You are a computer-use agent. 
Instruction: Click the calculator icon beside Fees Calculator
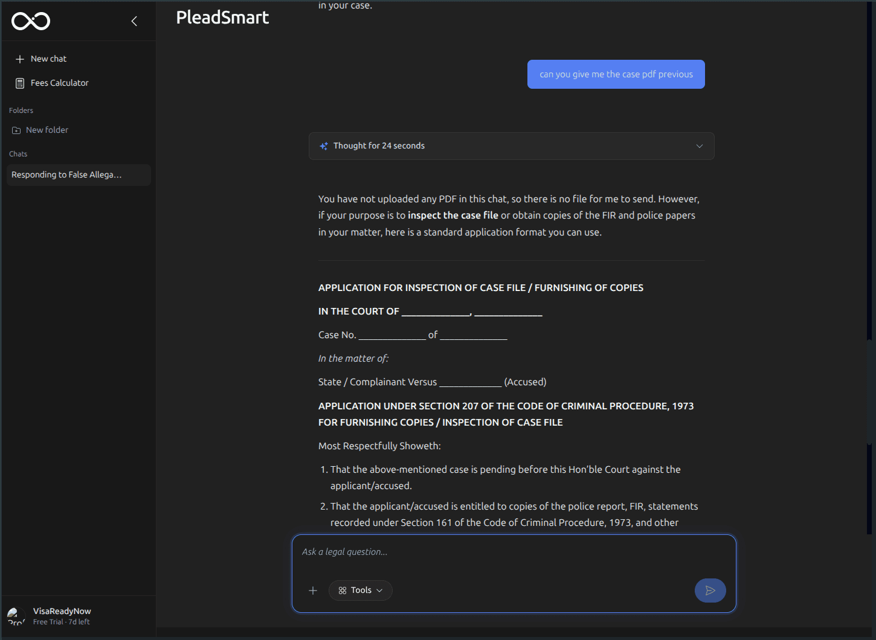(x=20, y=83)
